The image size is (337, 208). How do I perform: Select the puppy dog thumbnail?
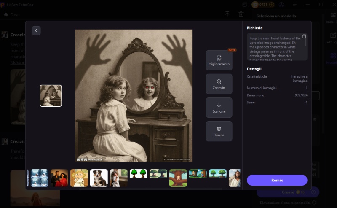click(99, 178)
